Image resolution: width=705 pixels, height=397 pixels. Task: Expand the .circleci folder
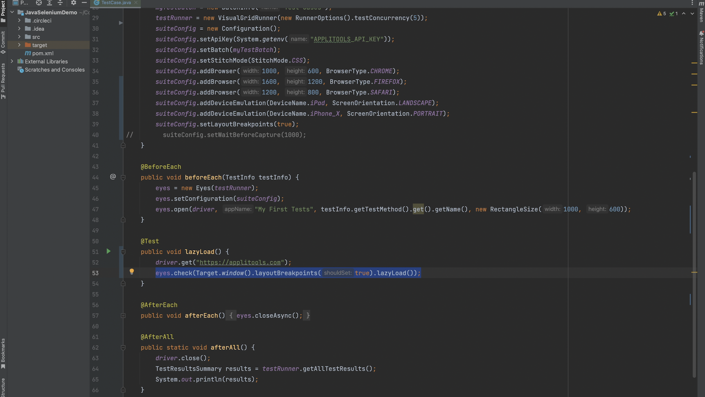(x=19, y=20)
